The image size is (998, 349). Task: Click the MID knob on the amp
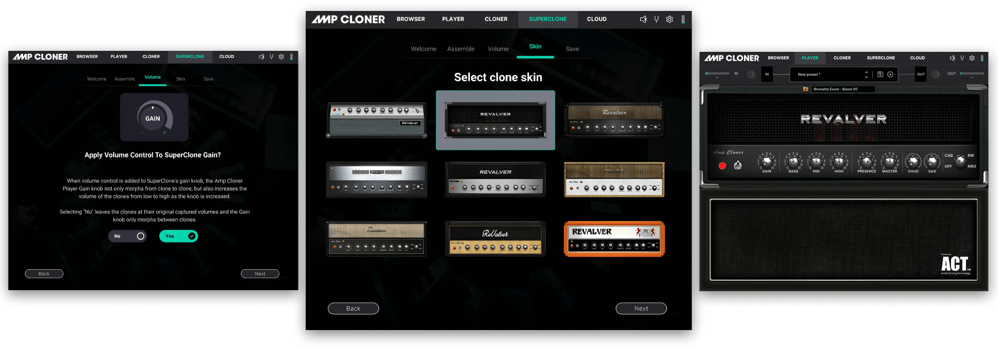pyautogui.click(x=816, y=162)
